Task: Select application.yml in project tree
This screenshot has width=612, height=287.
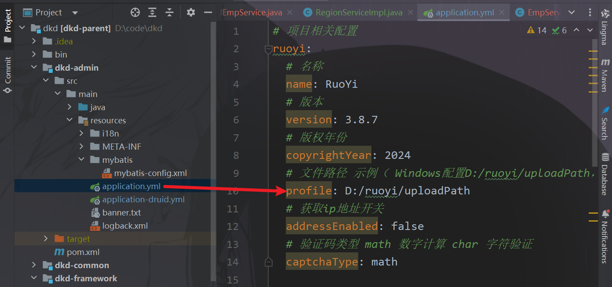Action: (131, 187)
